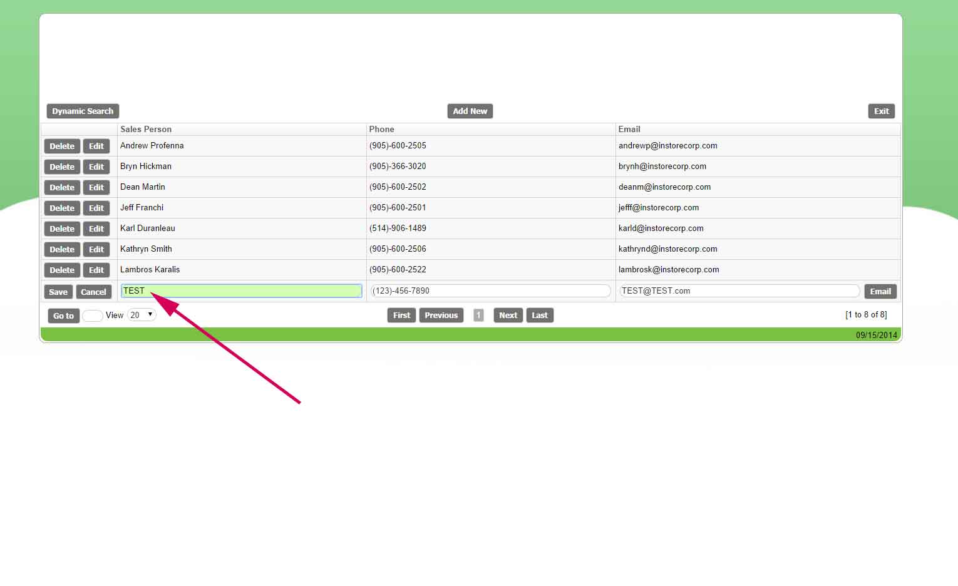Go to the First page
Image resolution: width=958 pixels, height=586 pixels.
point(402,316)
